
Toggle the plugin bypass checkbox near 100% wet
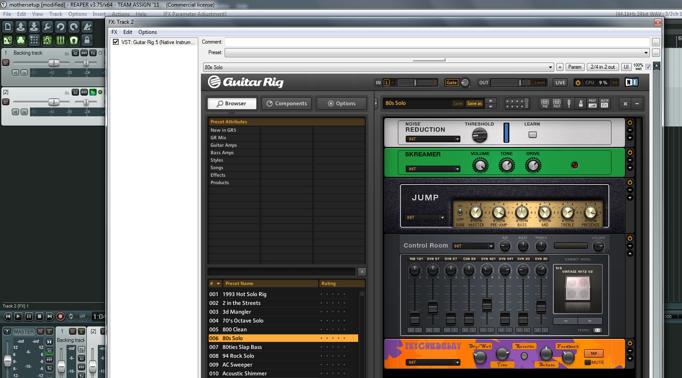pos(648,67)
